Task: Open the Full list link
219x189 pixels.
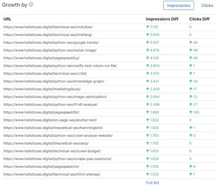Action: click(152, 183)
